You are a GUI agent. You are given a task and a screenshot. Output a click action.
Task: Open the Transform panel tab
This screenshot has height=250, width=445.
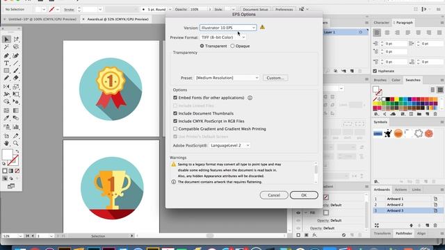pos(382,233)
